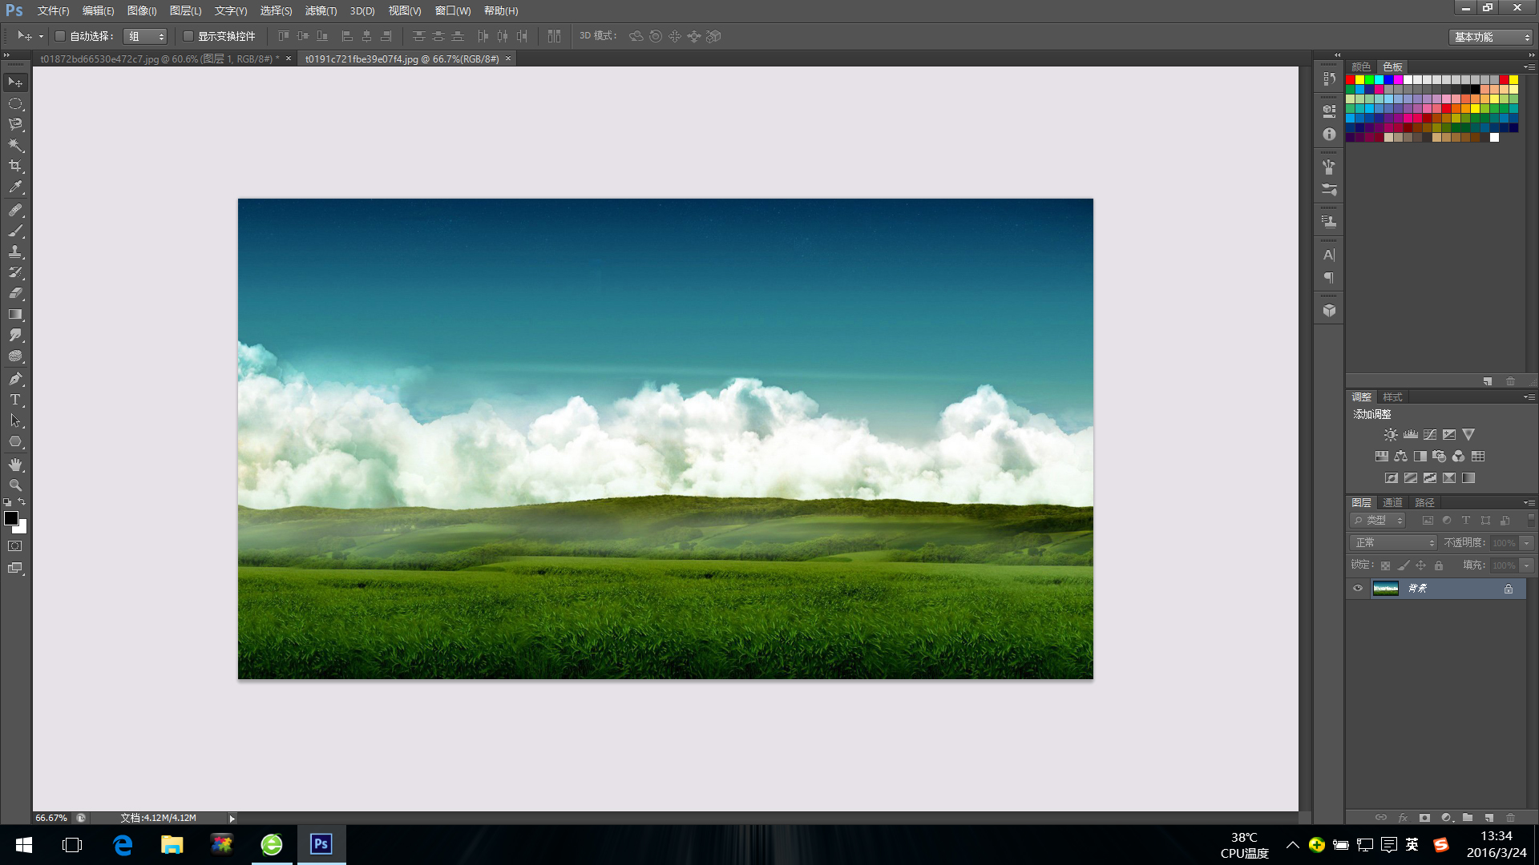This screenshot has width=1539, height=865.
Task: Click the foreground color swatch
Action: [x=11, y=518]
